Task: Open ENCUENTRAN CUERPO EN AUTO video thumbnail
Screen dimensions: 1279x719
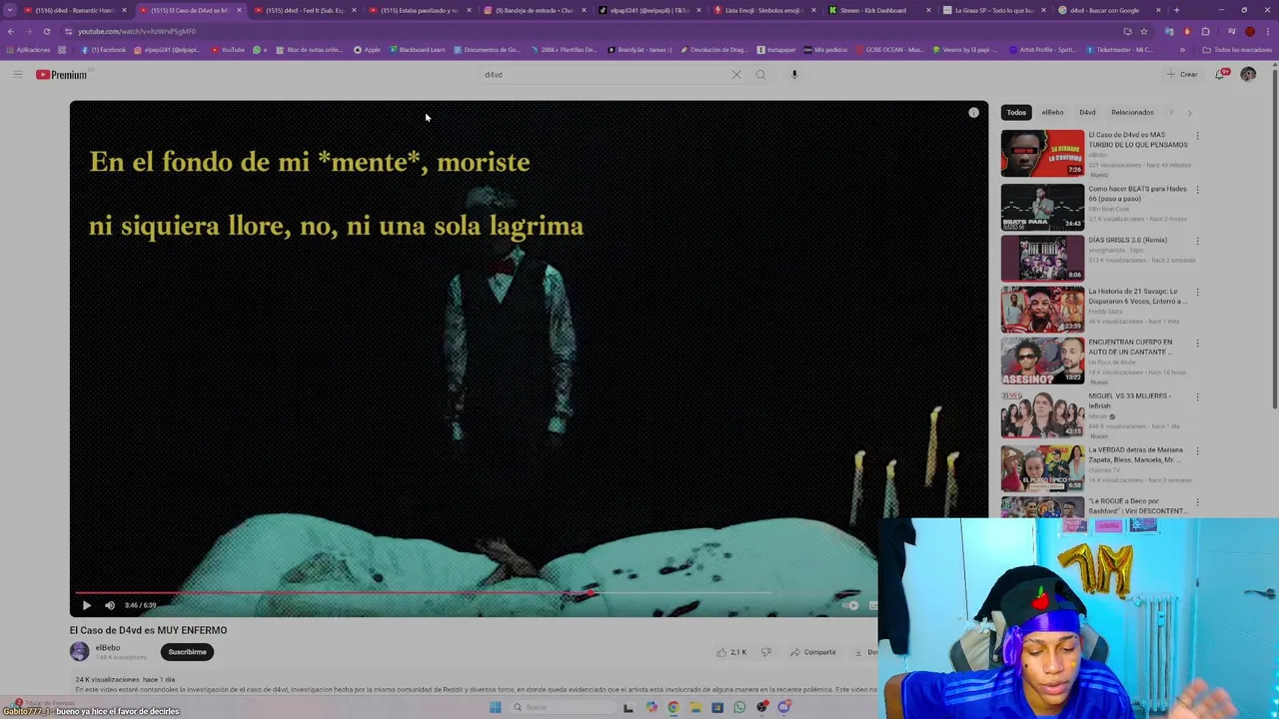Action: 1042,361
